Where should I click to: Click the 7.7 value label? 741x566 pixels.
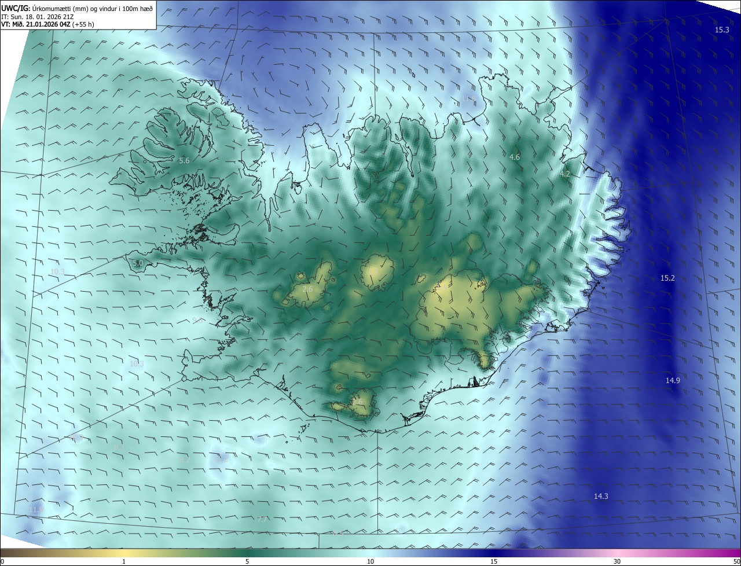pyautogui.click(x=262, y=519)
